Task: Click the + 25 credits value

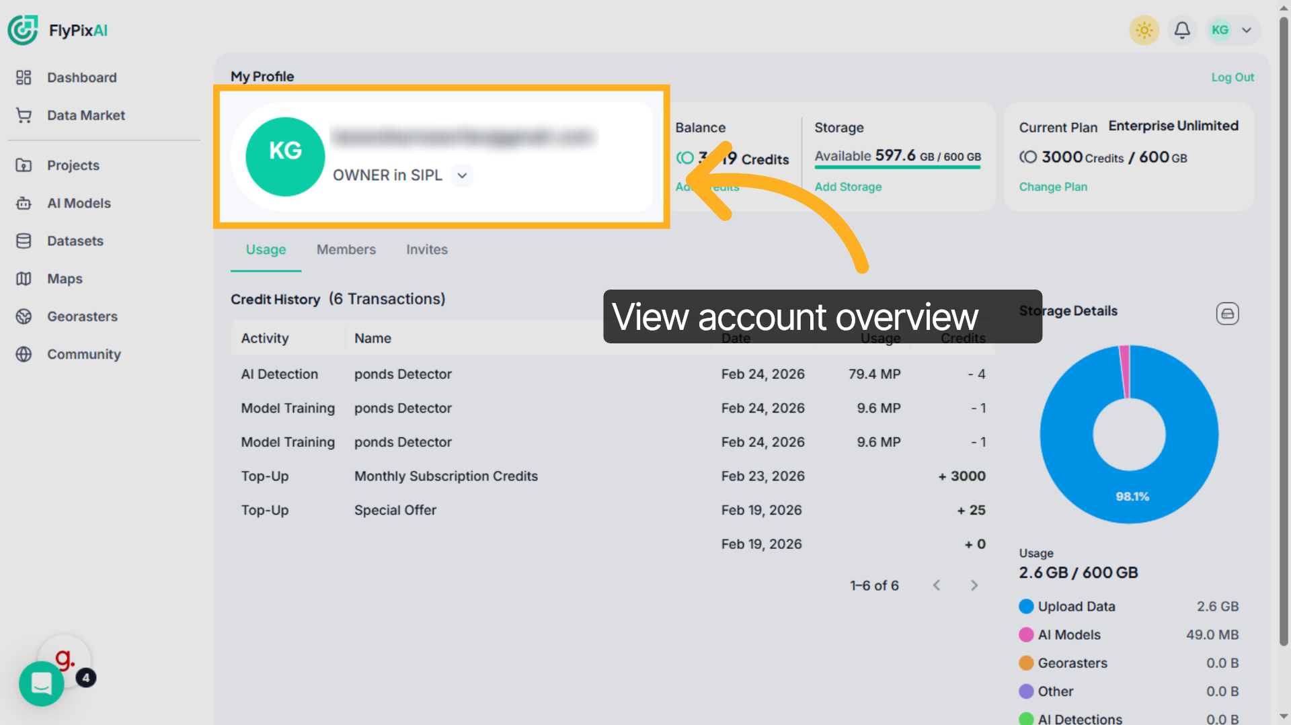Action: click(x=971, y=510)
